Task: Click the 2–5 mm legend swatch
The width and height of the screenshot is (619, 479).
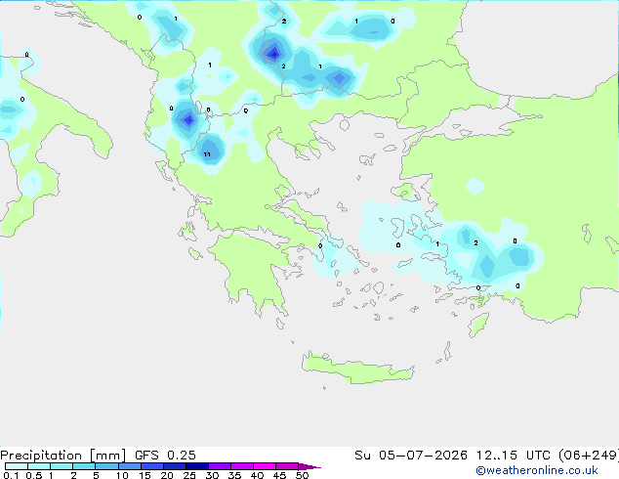Action: point(84,466)
